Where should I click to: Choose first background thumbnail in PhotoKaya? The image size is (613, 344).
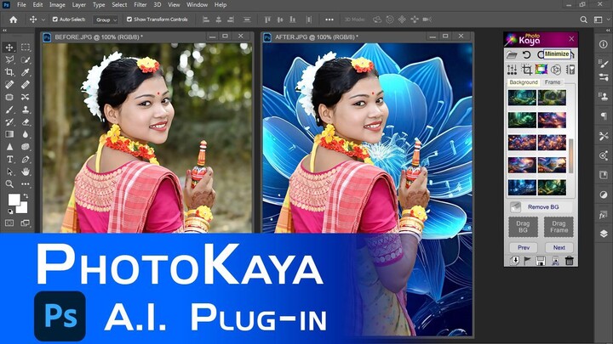coord(522,98)
